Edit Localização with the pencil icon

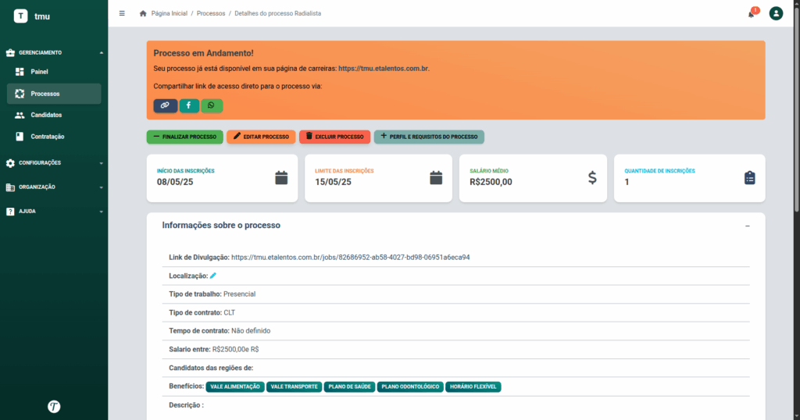[213, 276]
